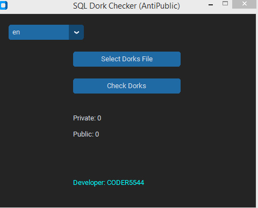The height and width of the screenshot is (208, 258).
Task: Open the language dropdown arrow
Action: [x=76, y=32]
